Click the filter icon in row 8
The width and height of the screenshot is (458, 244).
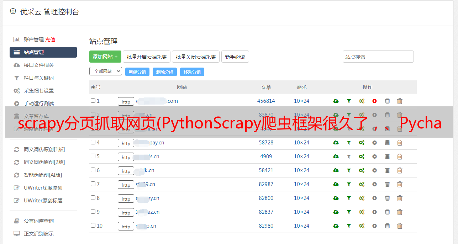pyautogui.click(x=349, y=198)
